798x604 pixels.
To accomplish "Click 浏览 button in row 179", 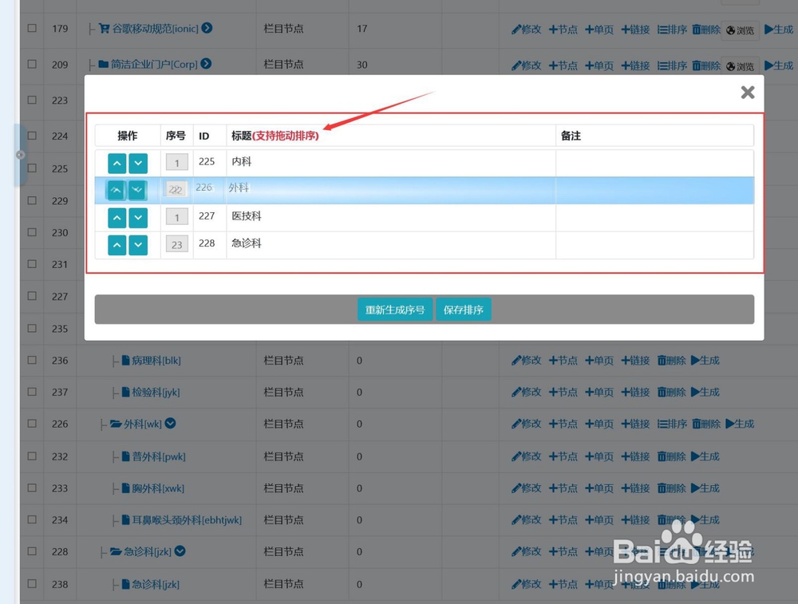I will point(740,30).
